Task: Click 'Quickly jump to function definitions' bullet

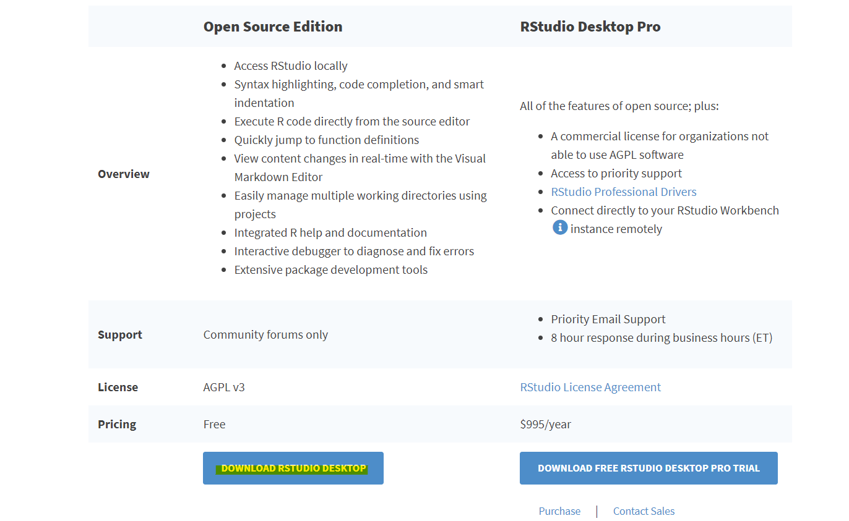Action: [327, 140]
